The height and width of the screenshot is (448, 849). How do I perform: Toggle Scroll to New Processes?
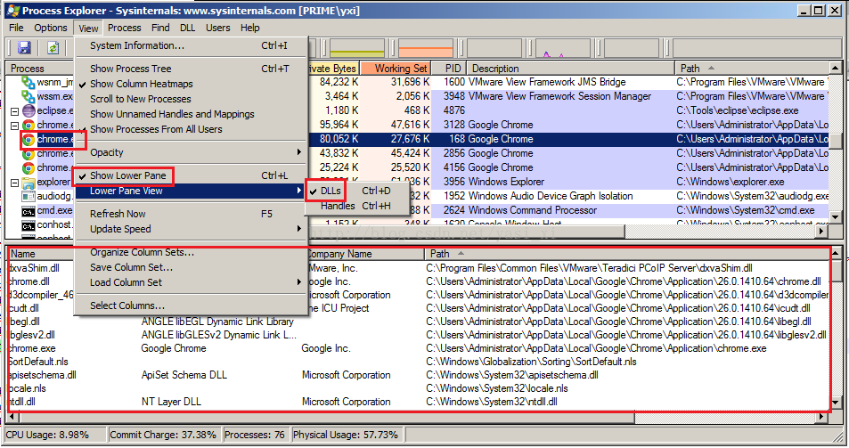[190, 99]
